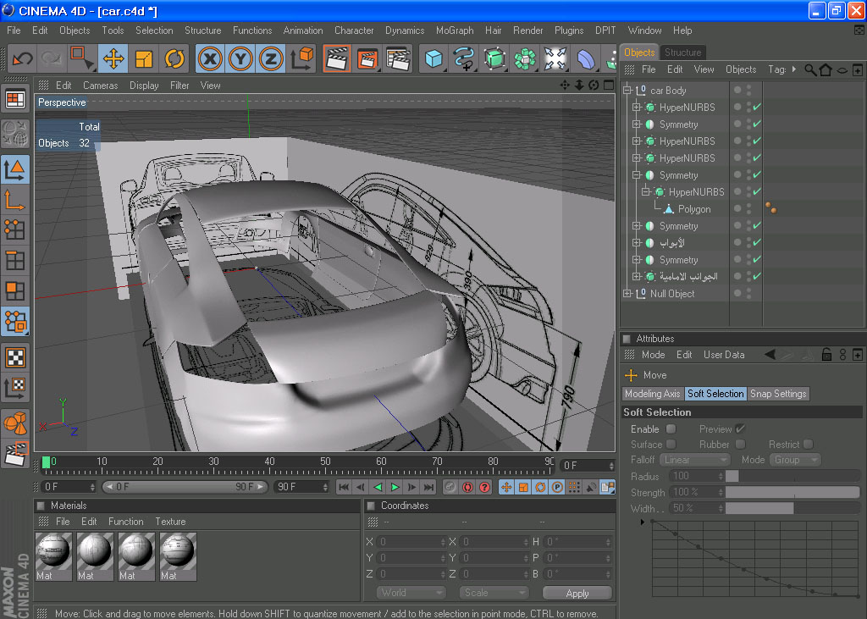Toggle the Restrict checkbox
The image size is (867, 619).
[x=809, y=445]
